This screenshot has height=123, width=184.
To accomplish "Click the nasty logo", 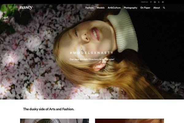I will pos(26,7).
